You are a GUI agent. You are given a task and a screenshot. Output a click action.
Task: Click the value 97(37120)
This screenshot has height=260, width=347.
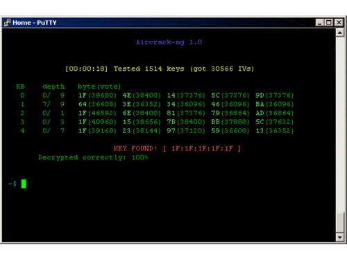point(186,131)
